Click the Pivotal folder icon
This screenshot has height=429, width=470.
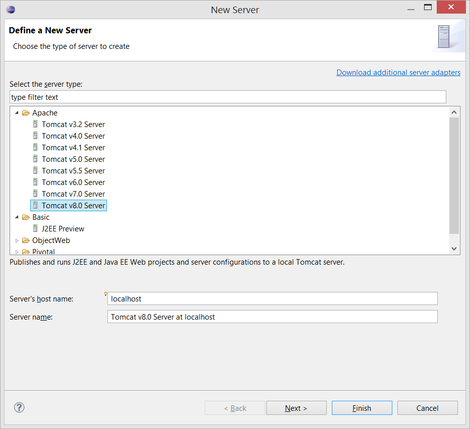click(x=26, y=252)
